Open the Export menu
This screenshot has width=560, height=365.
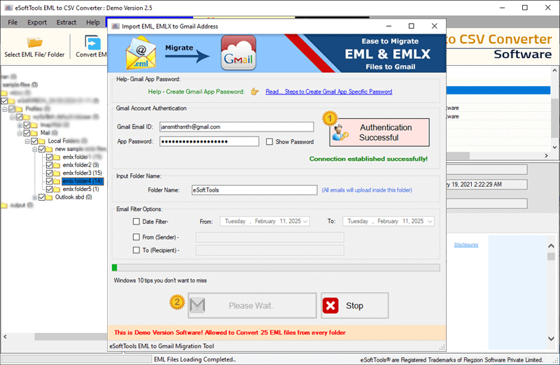tap(37, 22)
